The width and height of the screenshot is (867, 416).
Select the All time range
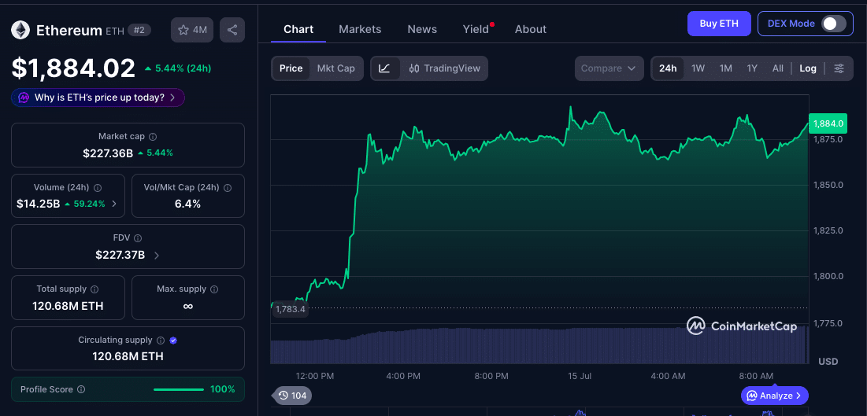point(777,68)
